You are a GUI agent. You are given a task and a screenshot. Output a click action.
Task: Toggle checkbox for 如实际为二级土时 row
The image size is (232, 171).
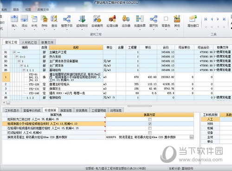pos(150,119)
